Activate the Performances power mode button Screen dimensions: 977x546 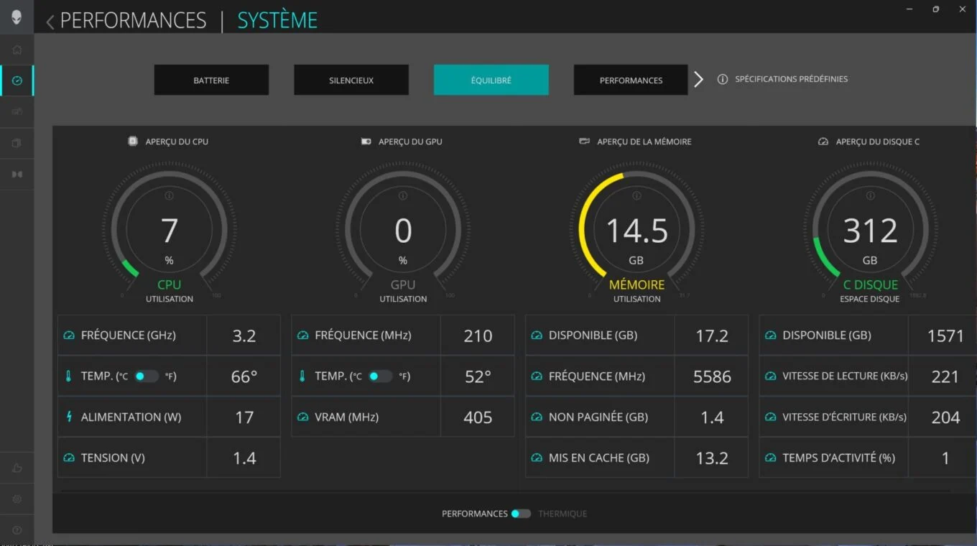(631, 80)
